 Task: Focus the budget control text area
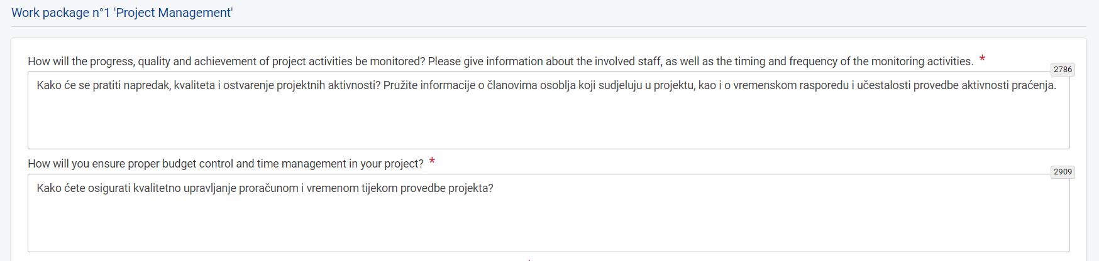548,220
